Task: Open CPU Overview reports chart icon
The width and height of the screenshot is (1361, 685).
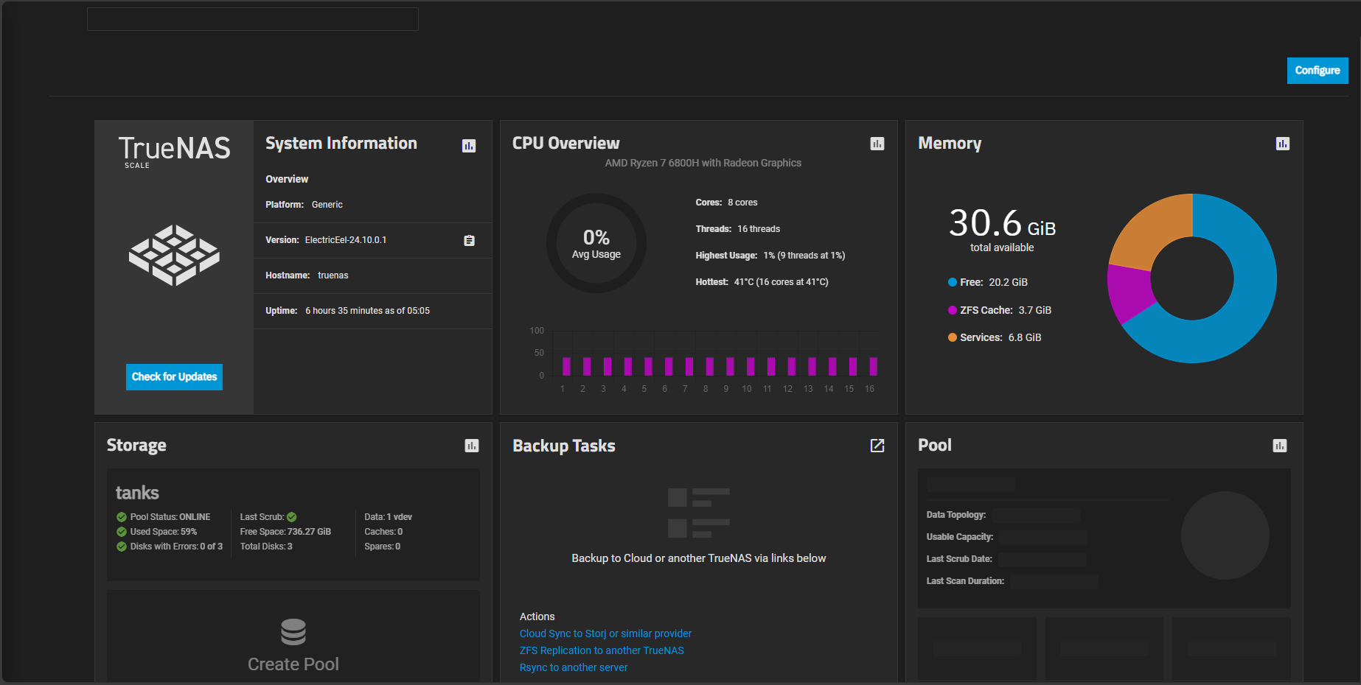Action: tap(877, 144)
